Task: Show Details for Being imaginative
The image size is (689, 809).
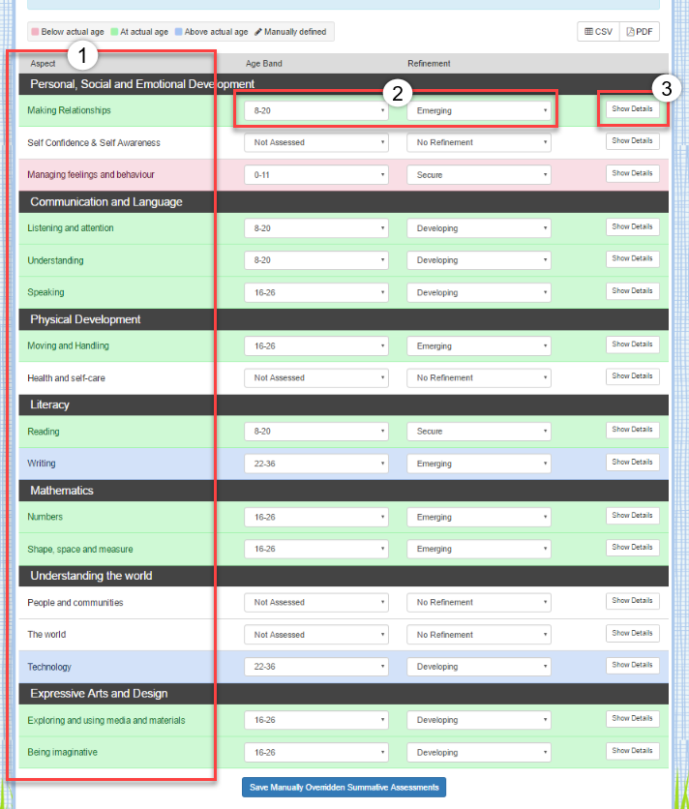Action: [632, 751]
